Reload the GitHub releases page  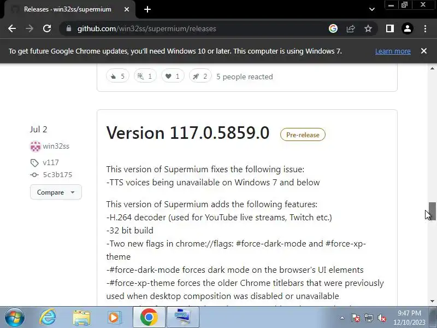pos(47,28)
